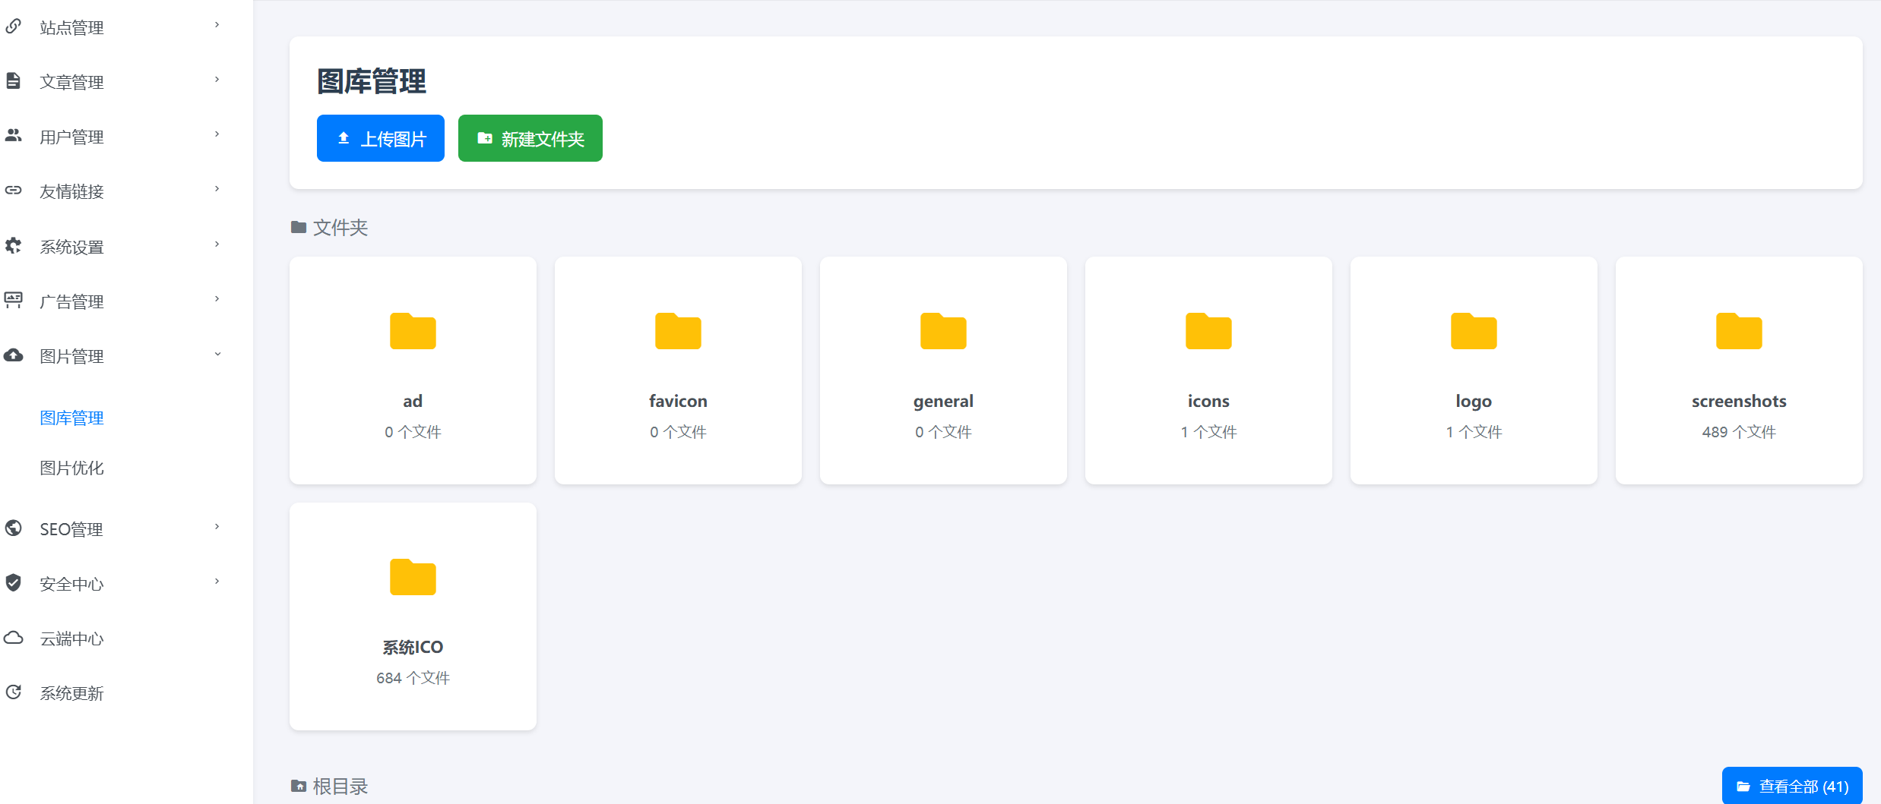Click the folder name 'screenshots'

coord(1739,401)
